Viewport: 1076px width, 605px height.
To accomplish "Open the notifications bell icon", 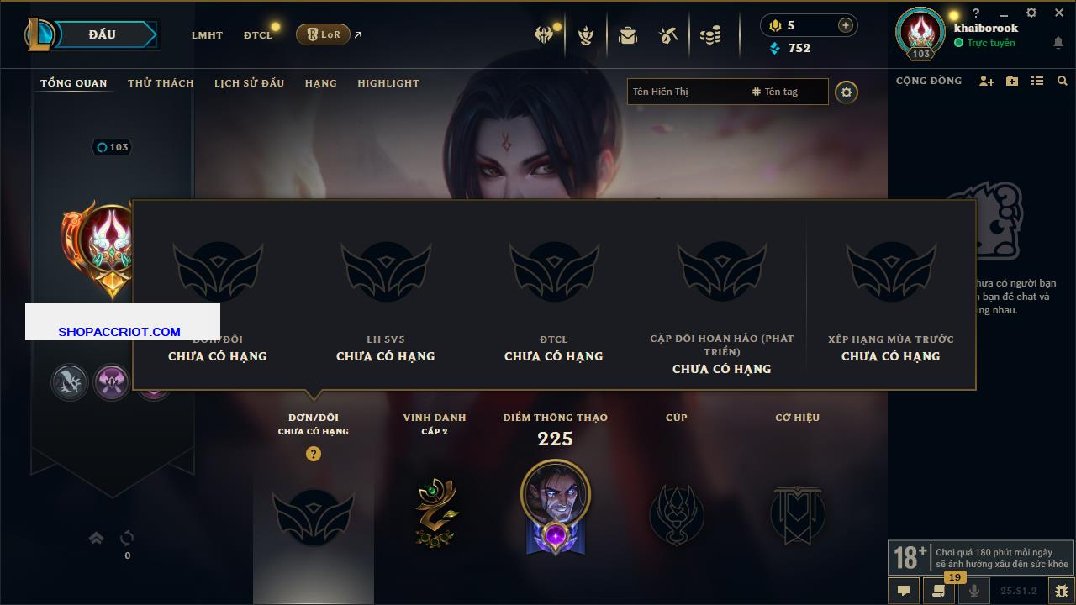I will [x=1058, y=43].
